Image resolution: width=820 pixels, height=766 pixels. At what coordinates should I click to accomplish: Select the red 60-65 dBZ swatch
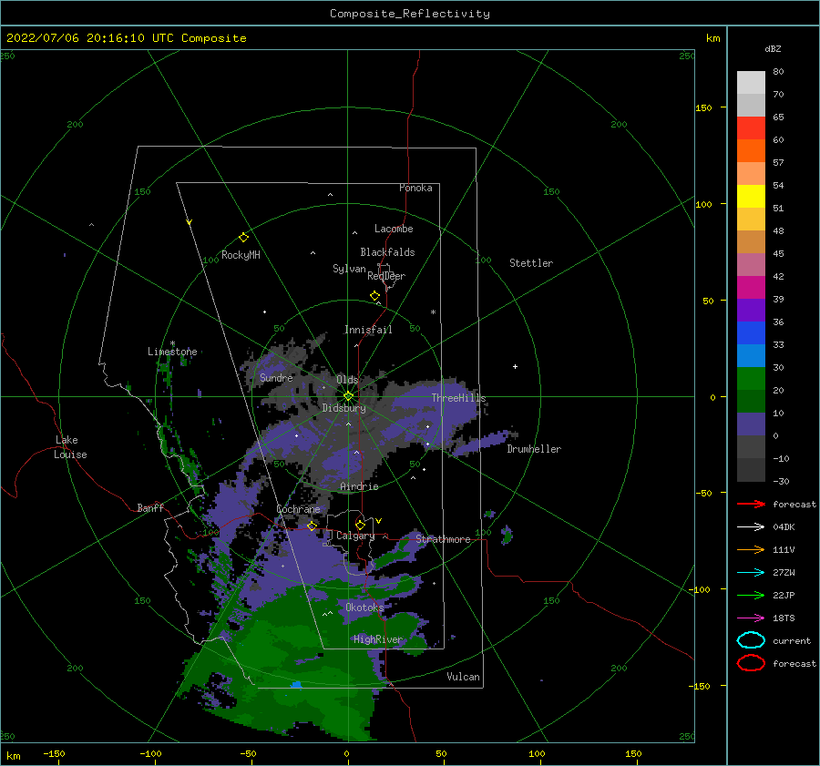pos(751,128)
